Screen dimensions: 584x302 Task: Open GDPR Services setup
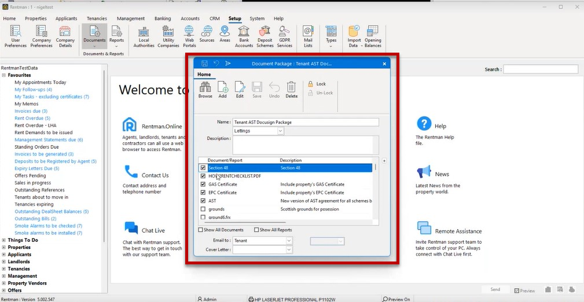285,36
